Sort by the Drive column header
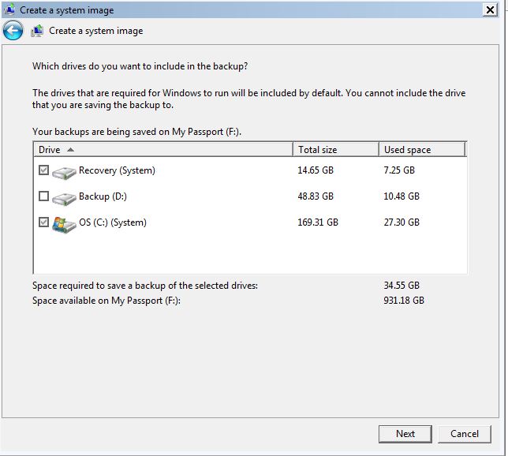This screenshot has width=508, height=456. tap(163, 149)
